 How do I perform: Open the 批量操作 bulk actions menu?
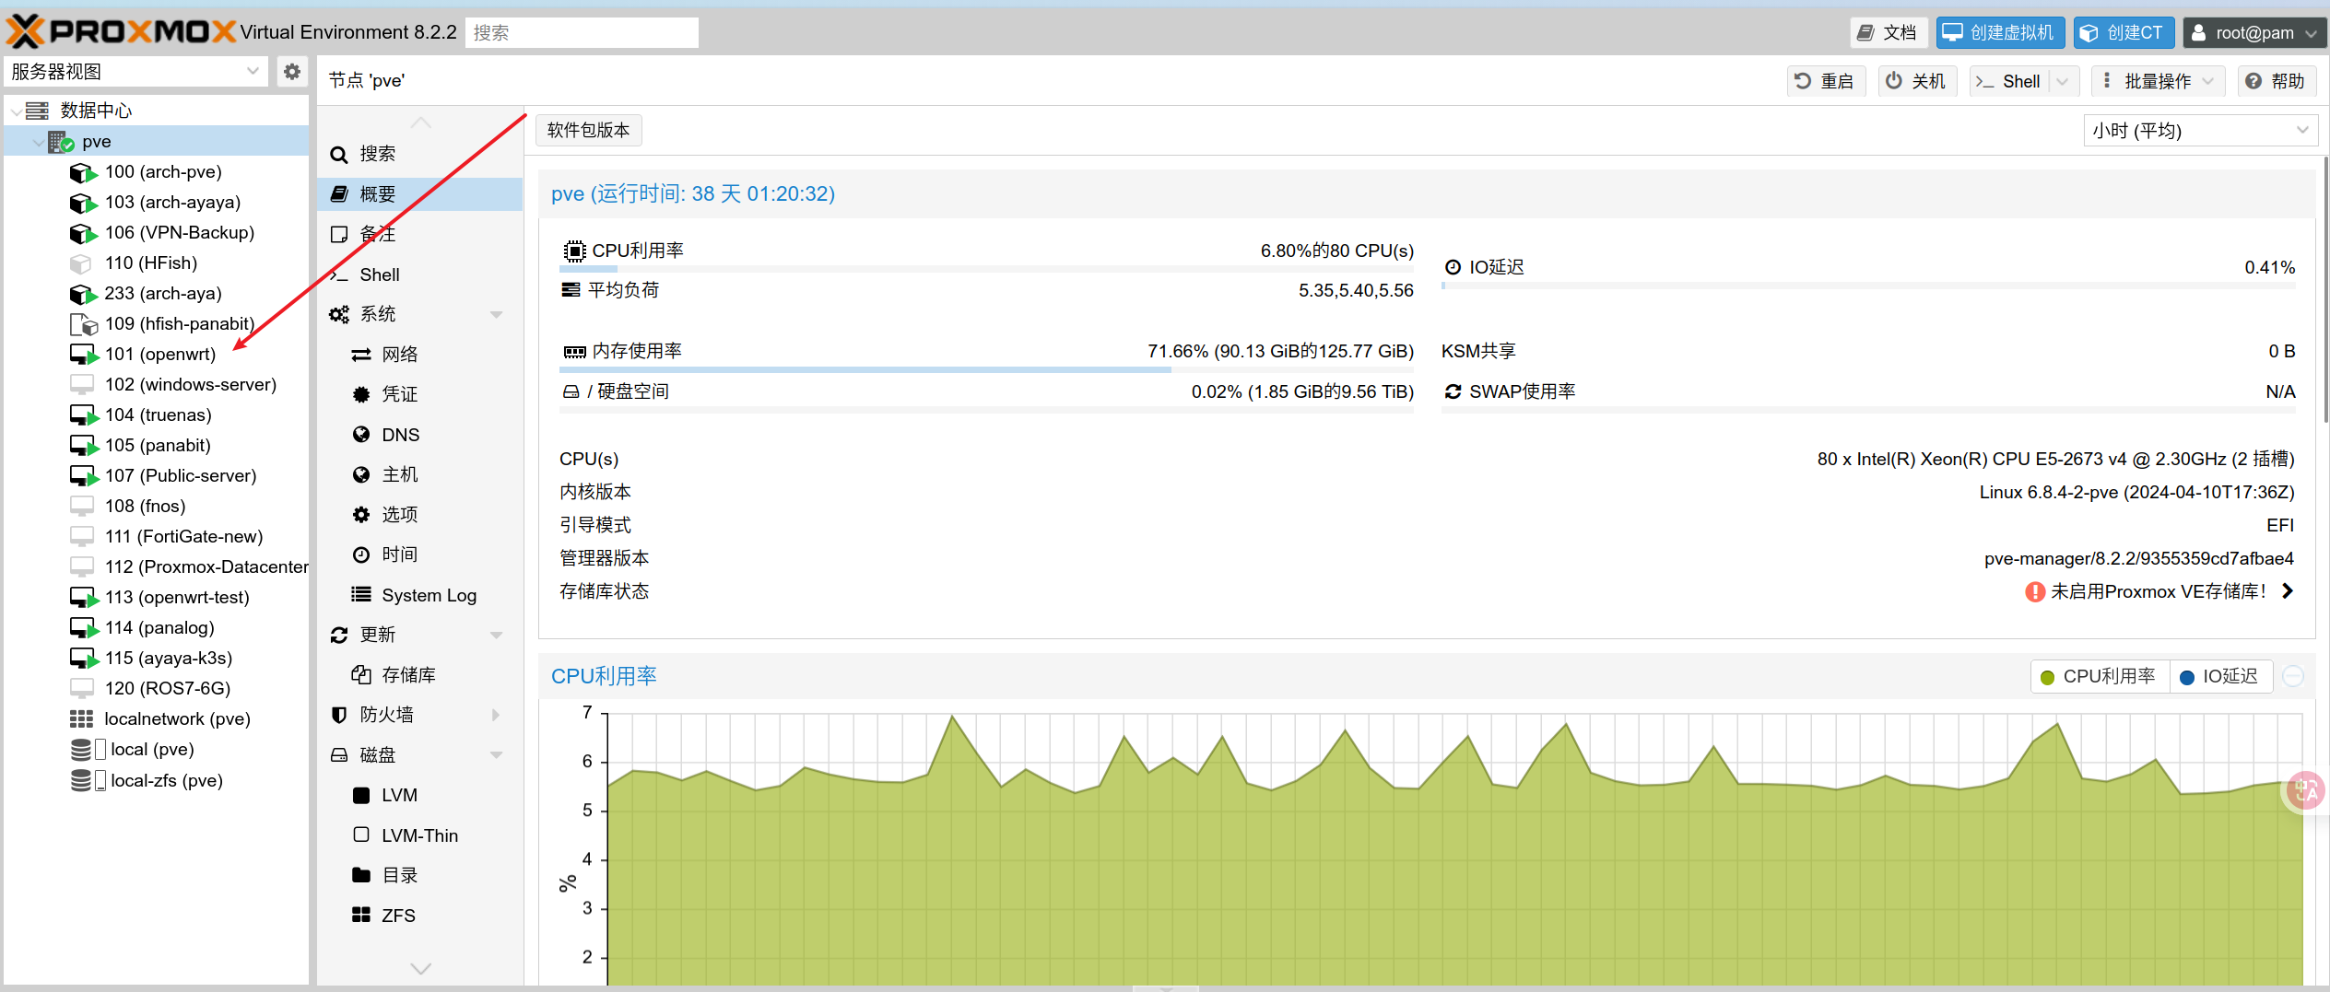[2159, 82]
